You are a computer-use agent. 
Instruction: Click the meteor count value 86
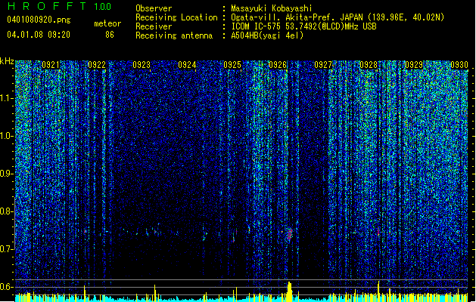click(x=110, y=35)
